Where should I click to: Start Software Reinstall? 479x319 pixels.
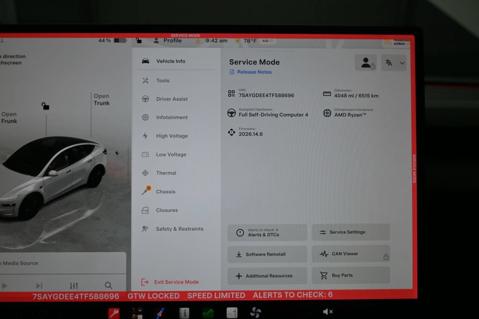point(267,254)
